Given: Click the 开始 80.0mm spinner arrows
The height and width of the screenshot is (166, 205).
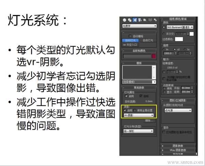Looking at the screenshot, I should (192, 88).
